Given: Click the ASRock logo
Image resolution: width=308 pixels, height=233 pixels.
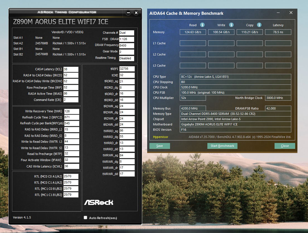Looking at the screenshot, I should coord(99,202).
